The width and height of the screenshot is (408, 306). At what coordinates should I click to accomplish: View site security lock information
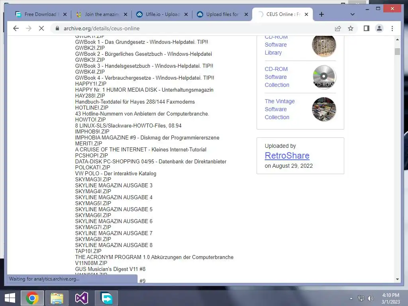(57, 28)
